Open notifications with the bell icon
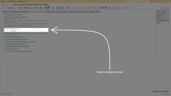This screenshot has height=96, width=171. pos(151,1)
